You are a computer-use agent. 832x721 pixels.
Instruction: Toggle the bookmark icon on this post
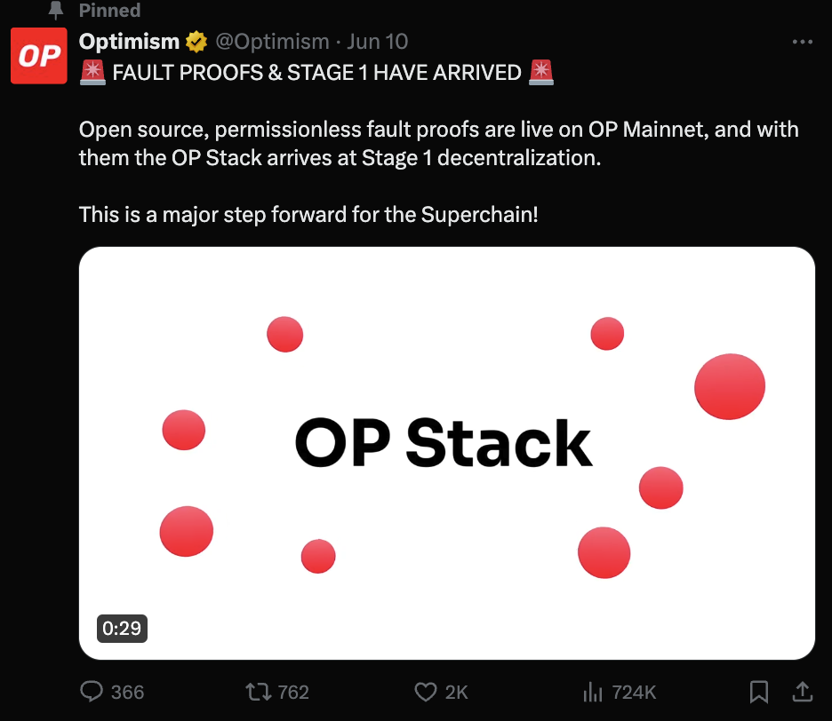(759, 692)
